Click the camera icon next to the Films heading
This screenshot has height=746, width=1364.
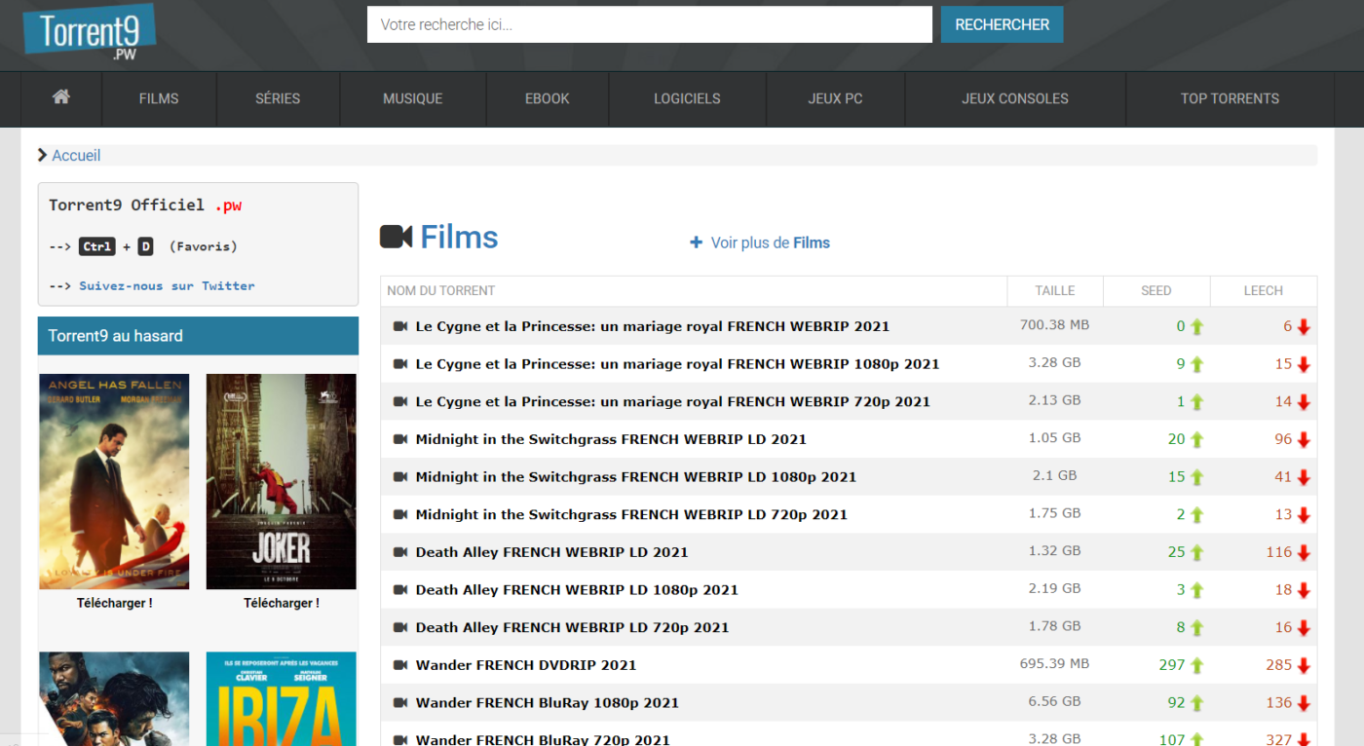click(x=396, y=237)
